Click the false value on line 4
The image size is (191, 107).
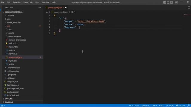pos(80,24)
